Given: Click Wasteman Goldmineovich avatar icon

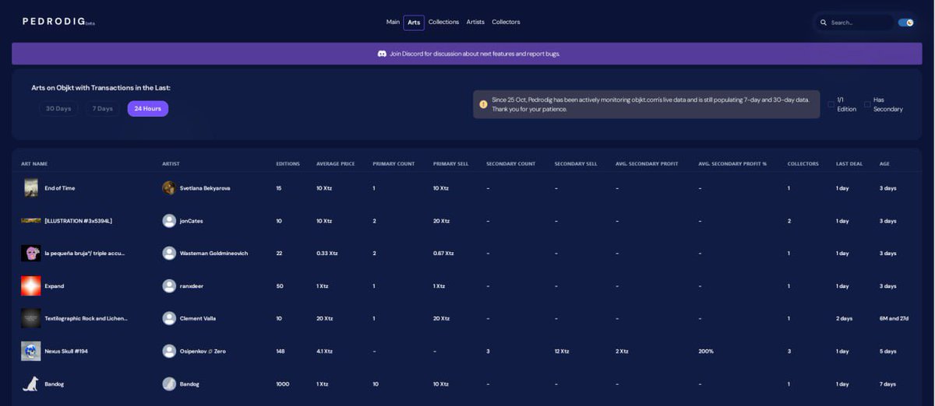Looking at the screenshot, I should (x=169, y=254).
